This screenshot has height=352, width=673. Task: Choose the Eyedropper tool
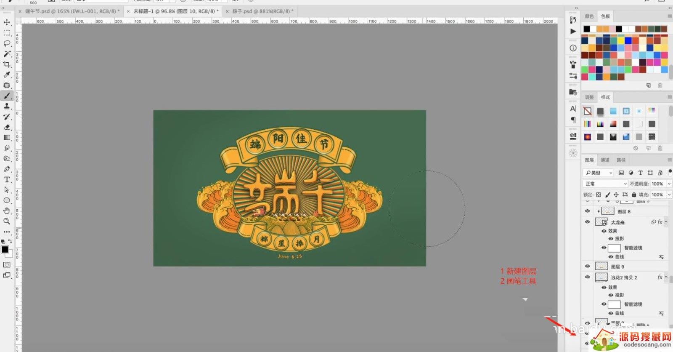click(x=7, y=75)
